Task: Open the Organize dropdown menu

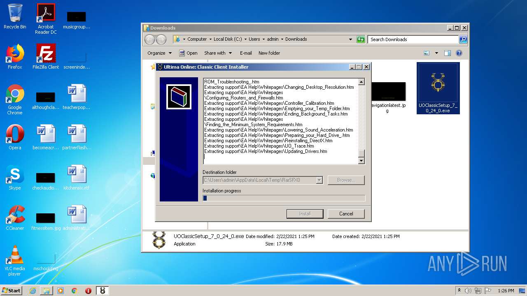Action: 160,53
